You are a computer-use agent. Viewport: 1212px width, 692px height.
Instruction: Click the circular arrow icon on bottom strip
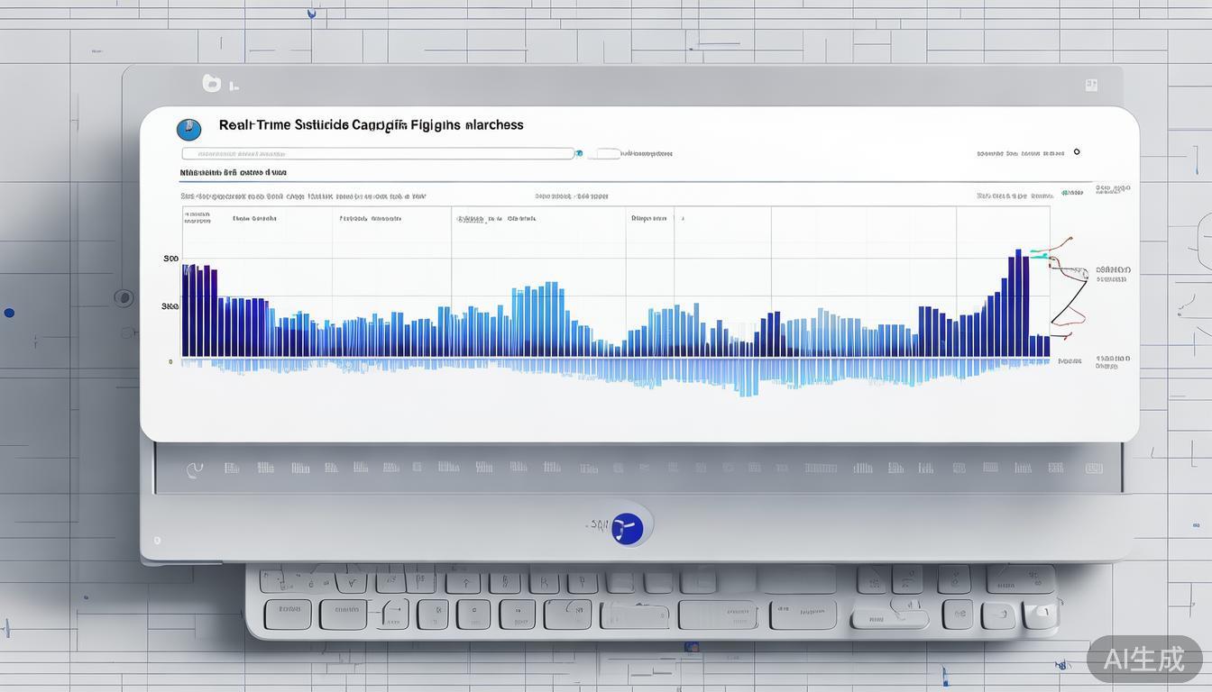tap(193, 469)
